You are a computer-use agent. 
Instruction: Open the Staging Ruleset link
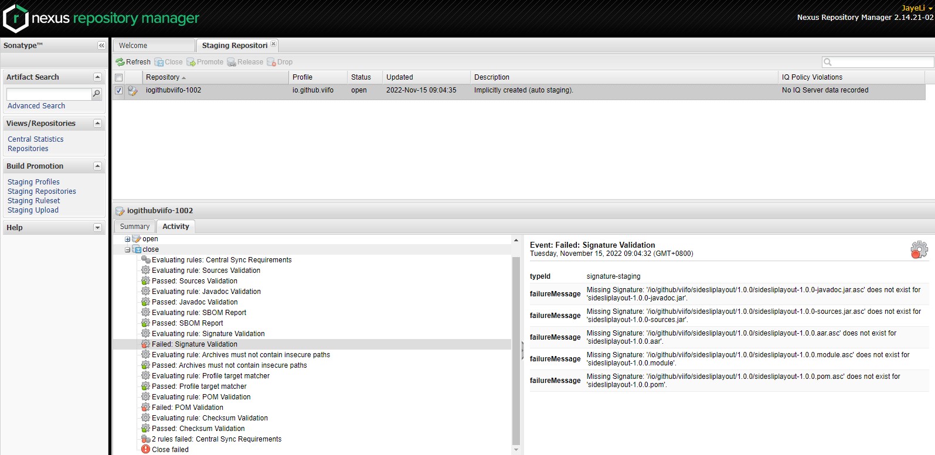point(33,201)
